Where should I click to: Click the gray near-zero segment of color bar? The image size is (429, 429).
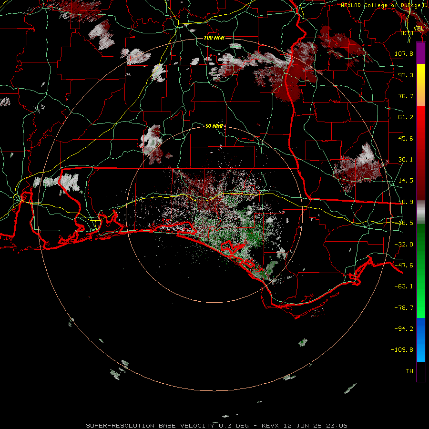(421, 212)
